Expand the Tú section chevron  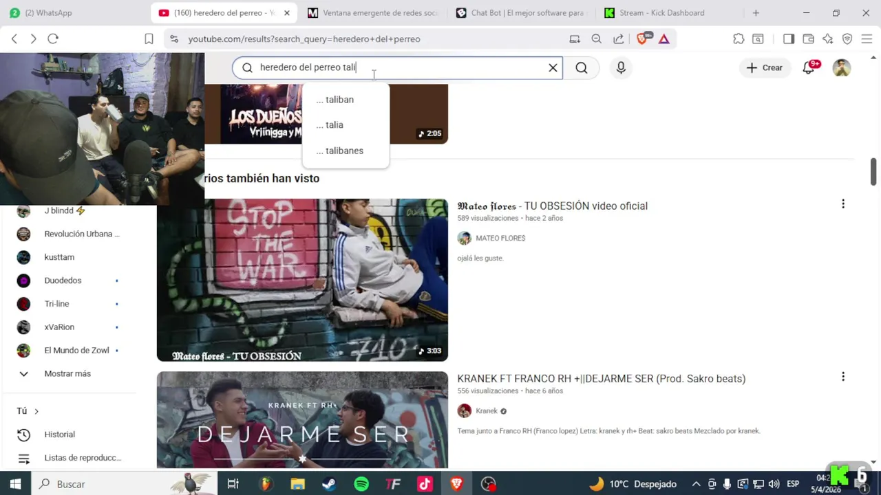click(x=36, y=411)
